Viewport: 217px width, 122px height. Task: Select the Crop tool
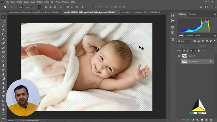(x=3, y=35)
